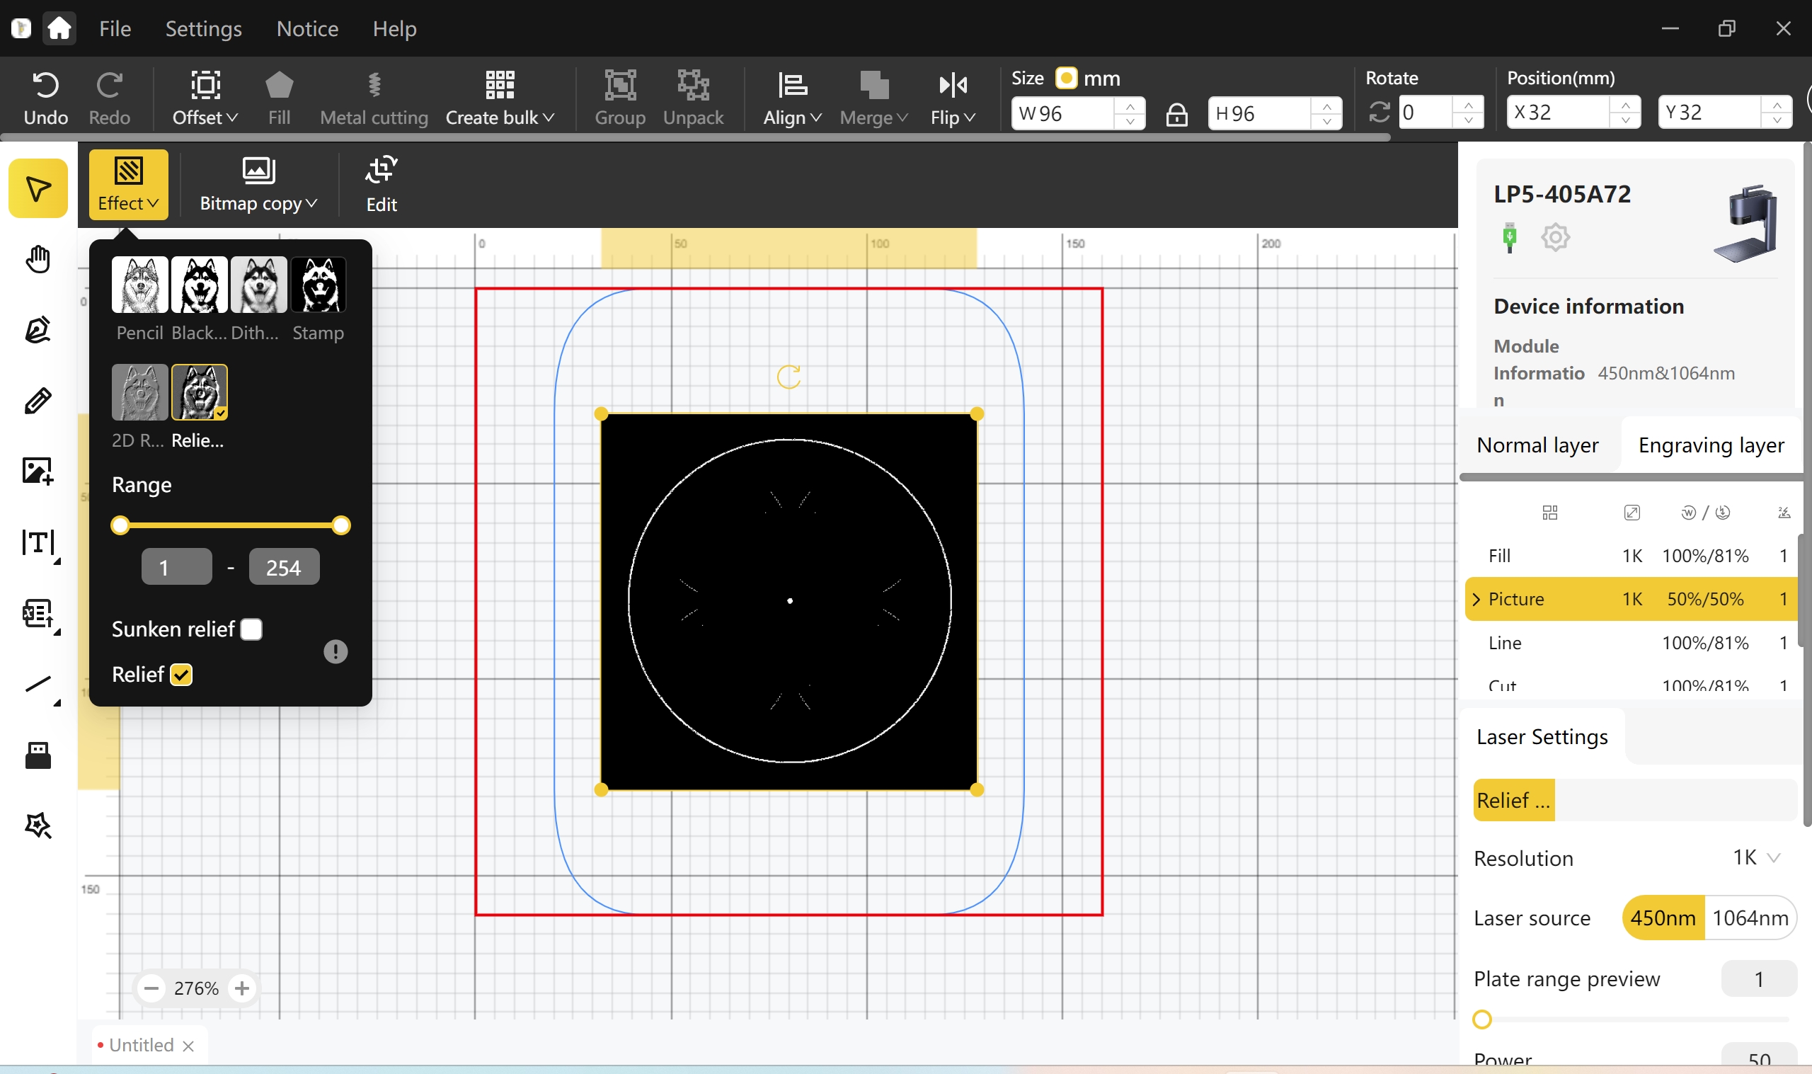
Task: Open the Resolution 1K dropdown
Action: pos(1757,857)
